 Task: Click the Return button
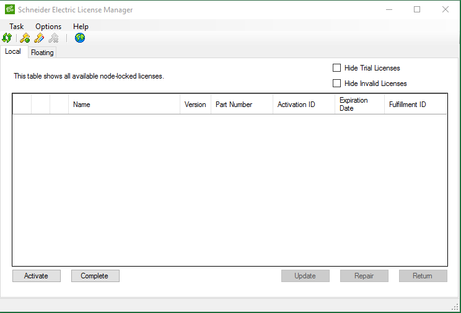pyautogui.click(x=423, y=276)
